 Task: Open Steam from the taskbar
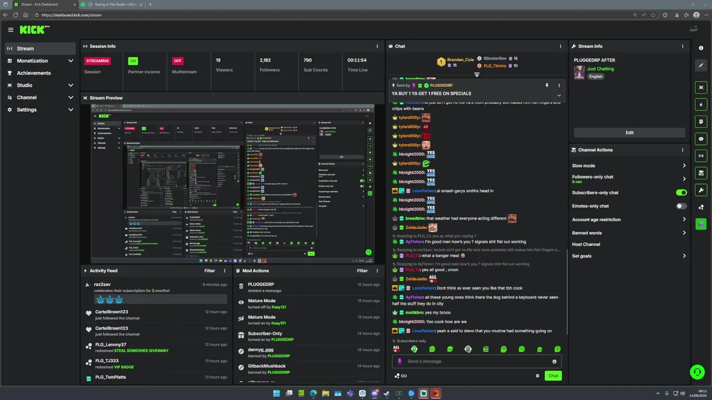pyautogui.click(x=387, y=393)
